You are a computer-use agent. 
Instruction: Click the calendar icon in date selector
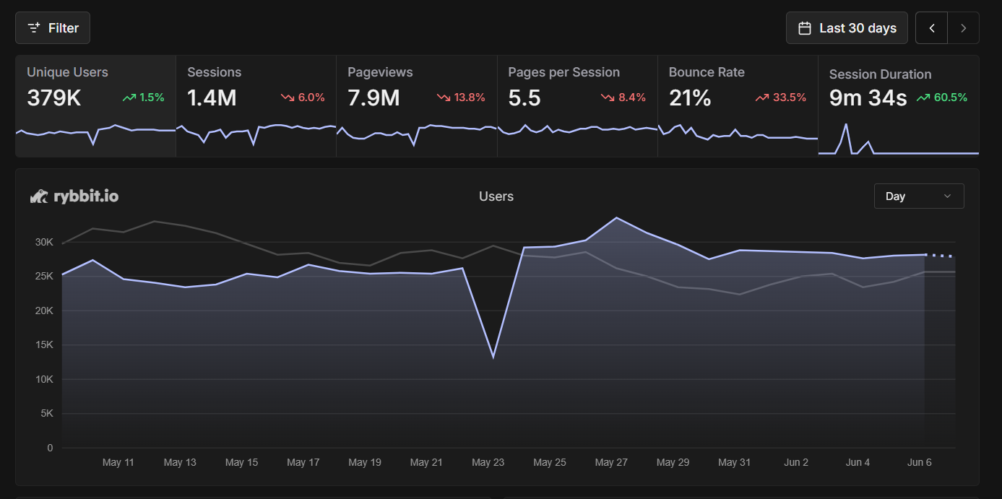point(804,28)
